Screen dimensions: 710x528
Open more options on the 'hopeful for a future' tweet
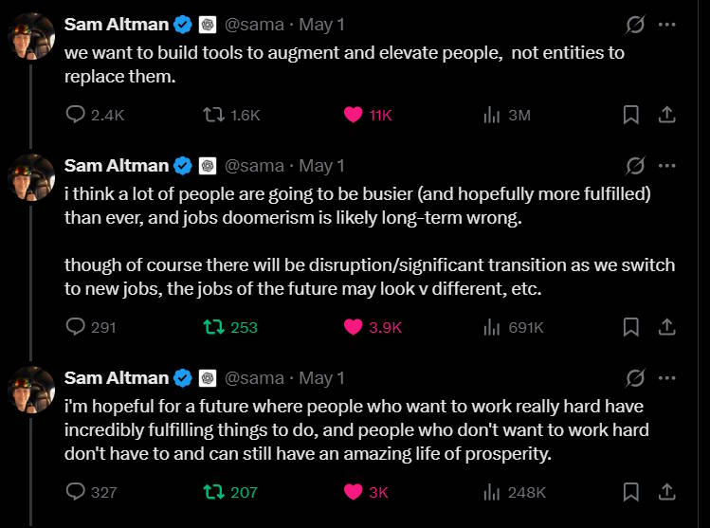(x=667, y=378)
